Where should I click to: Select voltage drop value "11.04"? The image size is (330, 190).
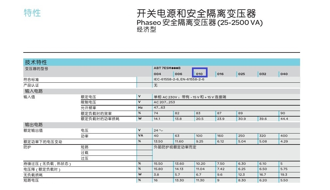click(200, 169)
